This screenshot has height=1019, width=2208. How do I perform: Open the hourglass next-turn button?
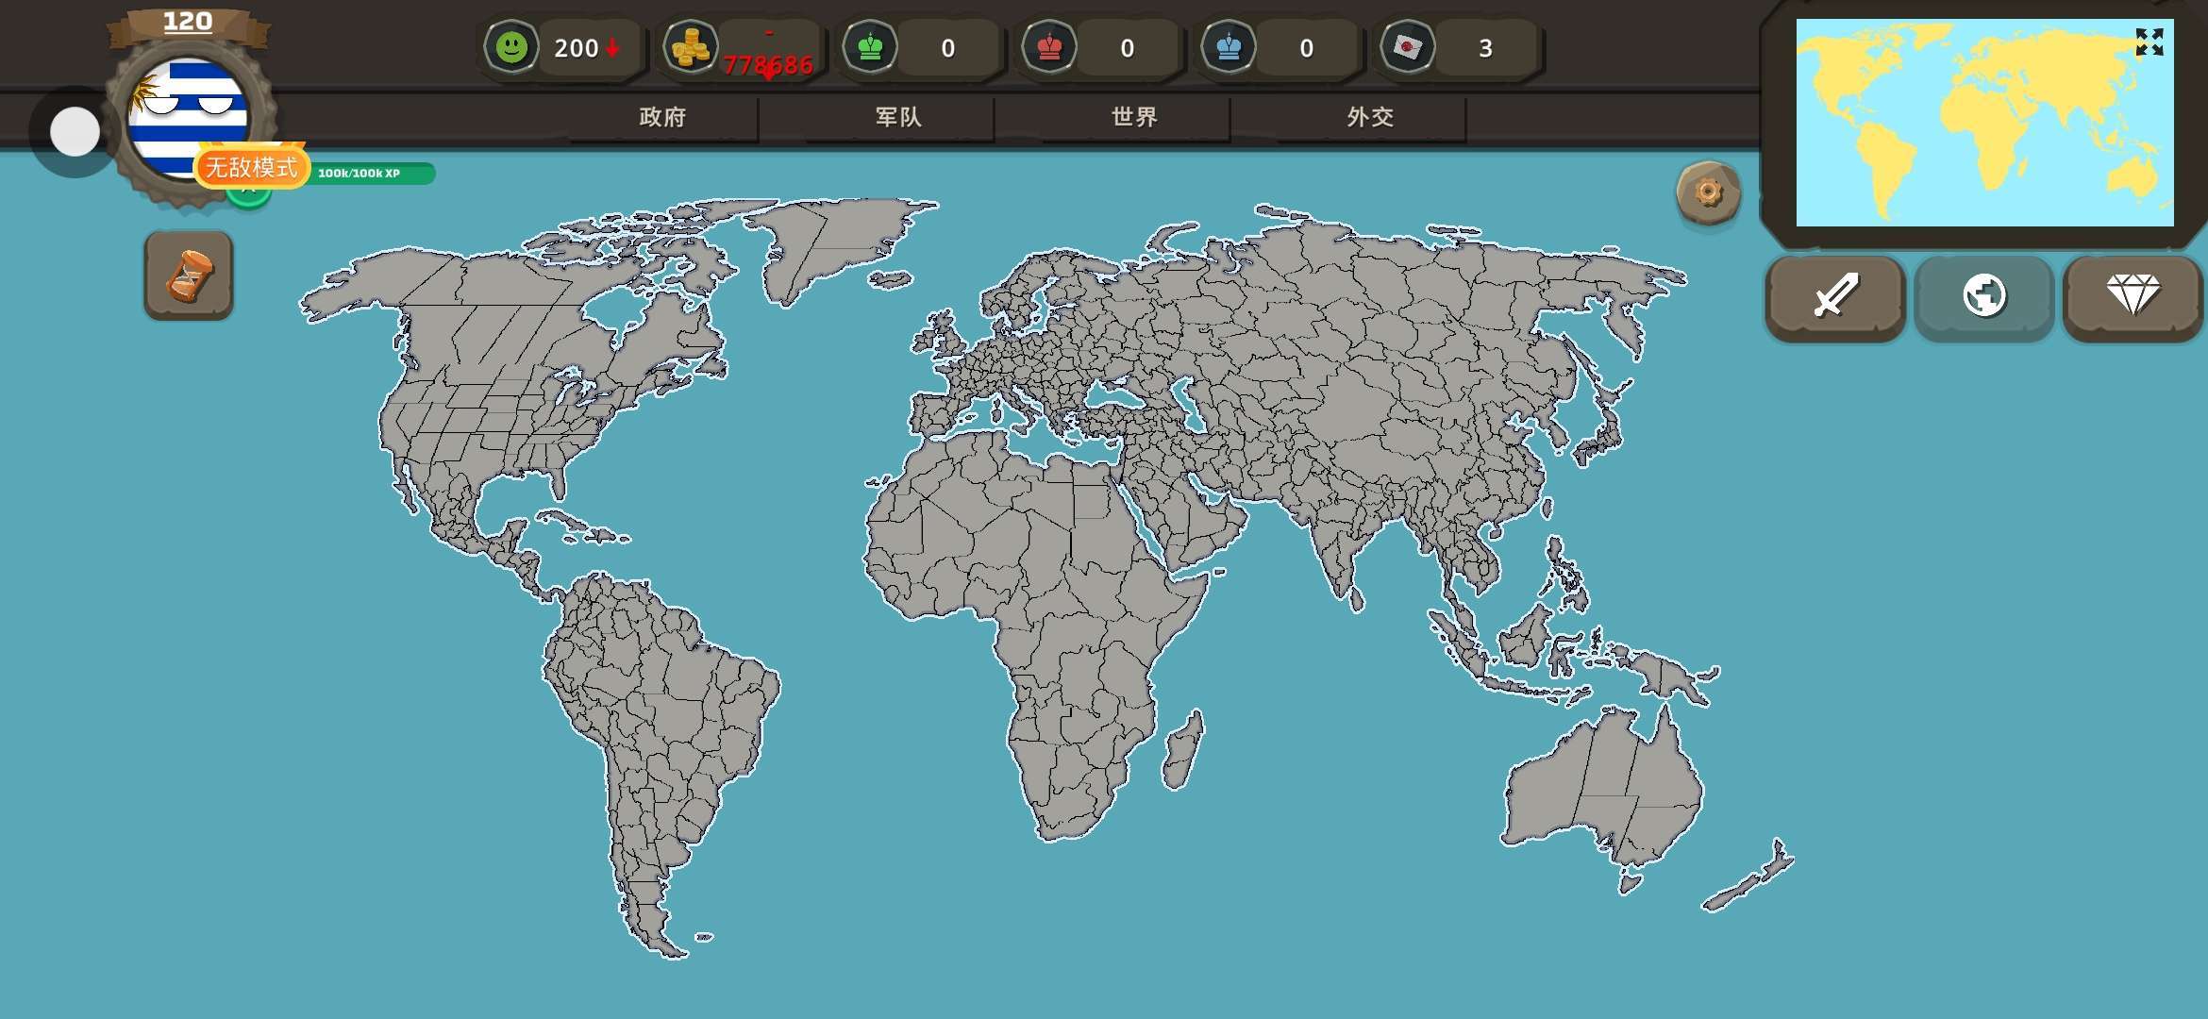tap(189, 276)
